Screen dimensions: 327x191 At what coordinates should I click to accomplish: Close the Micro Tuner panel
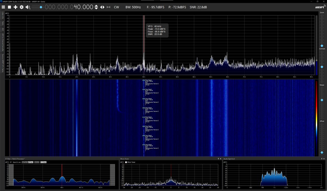click(x=221, y=159)
